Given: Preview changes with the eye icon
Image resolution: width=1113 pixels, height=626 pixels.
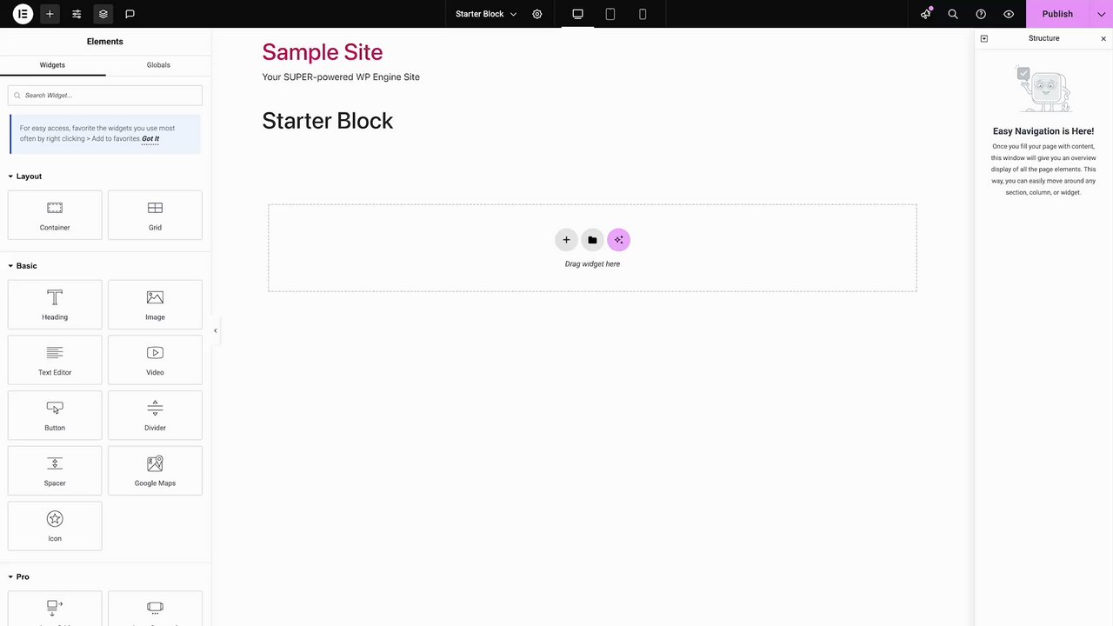Looking at the screenshot, I should pos(1009,14).
